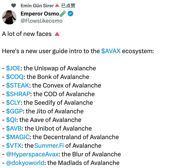Click red triangle after 'new faces'
Image resolution: width=190 pixels, height=168 pixels.
click(x=57, y=34)
